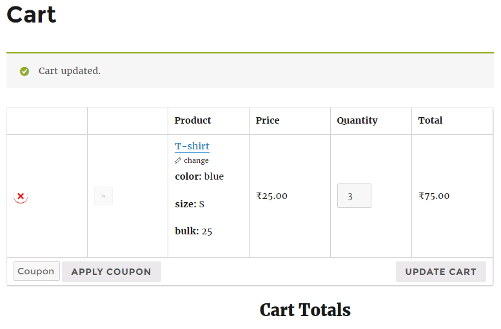Click the Total column header
This screenshot has height=329, width=501.
coord(430,120)
